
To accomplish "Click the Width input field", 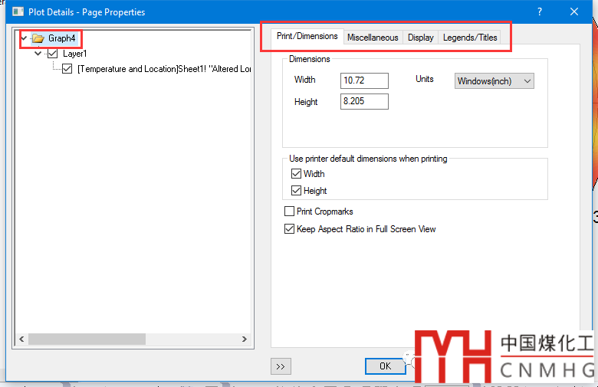I will pos(364,80).
